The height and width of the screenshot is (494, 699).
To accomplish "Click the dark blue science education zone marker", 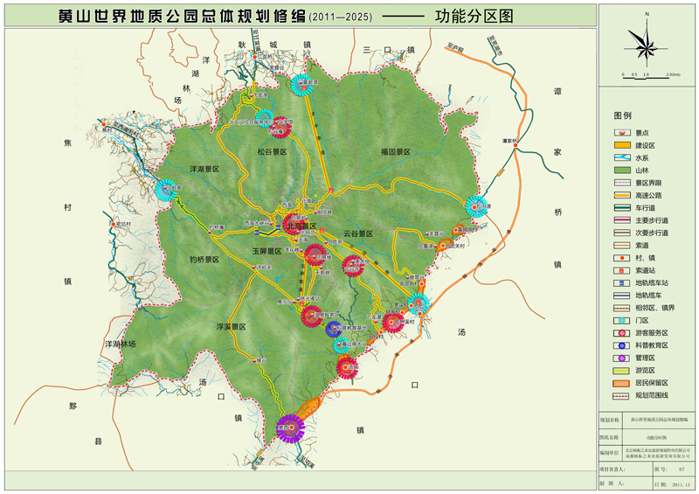I will coord(333,329).
